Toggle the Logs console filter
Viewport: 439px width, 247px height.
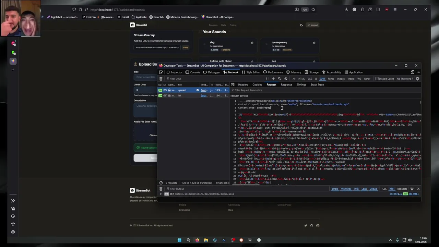(x=364, y=189)
